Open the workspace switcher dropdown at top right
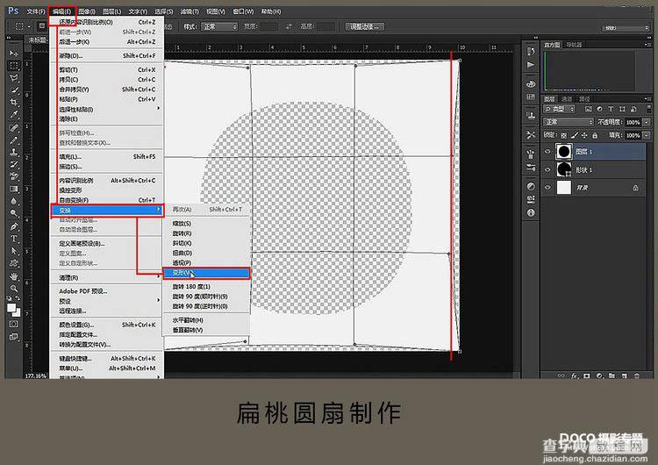The image size is (658, 465). (626, 28)
